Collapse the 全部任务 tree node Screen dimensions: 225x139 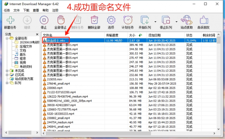pos(7,38)
